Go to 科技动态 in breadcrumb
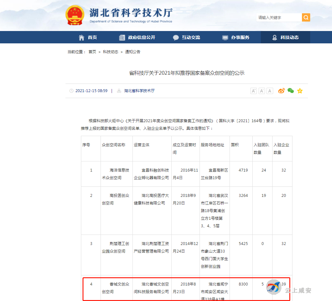Viewport: 332px width, 301px height. [111, 52]
